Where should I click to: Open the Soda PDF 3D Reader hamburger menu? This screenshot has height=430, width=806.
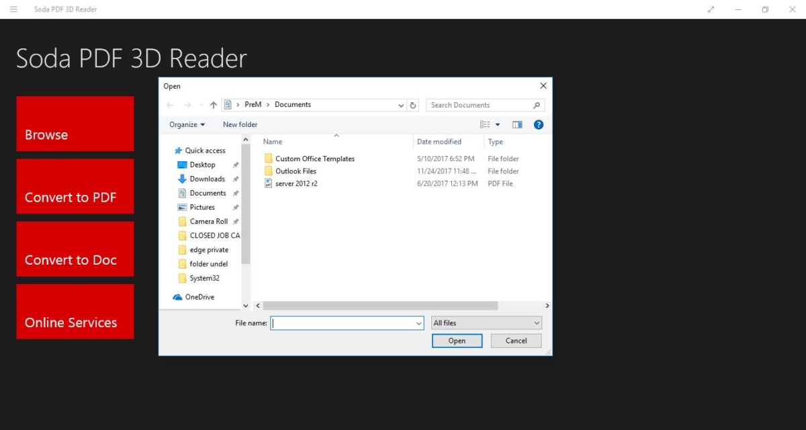coord(13,9)
